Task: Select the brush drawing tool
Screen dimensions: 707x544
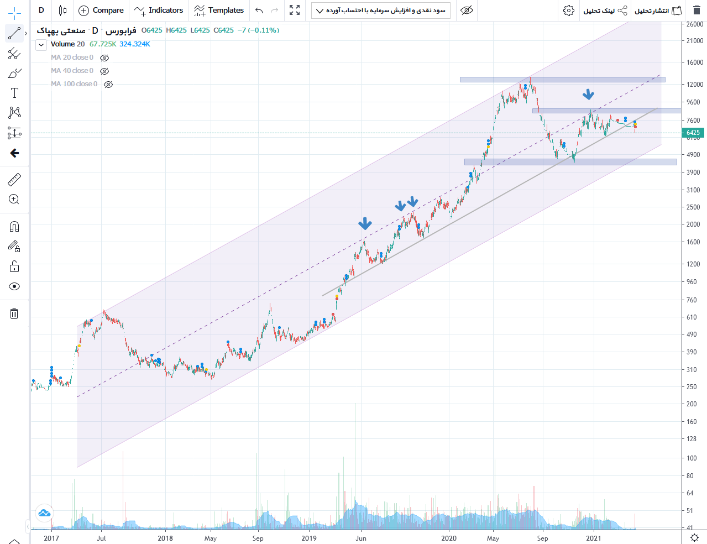Action: tap(14, 74)
